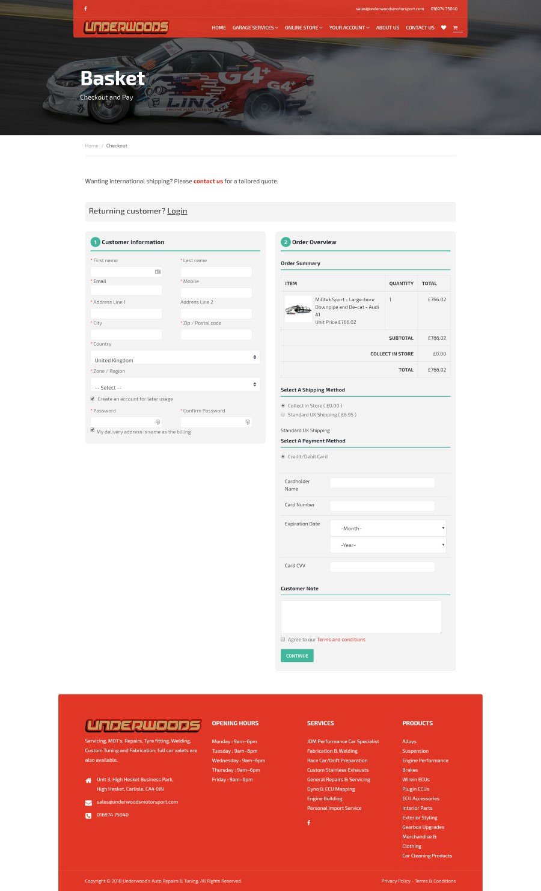Open the shopping cart icon
Image resolution: width=541 pixels, height=891 pixels.
point(456,28)
